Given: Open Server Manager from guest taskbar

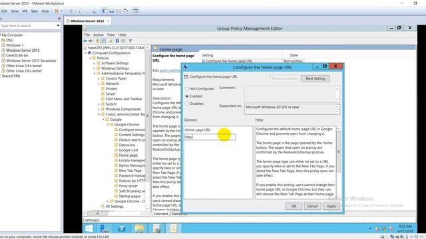Looking at the screenshot, I should click(105, 228).
